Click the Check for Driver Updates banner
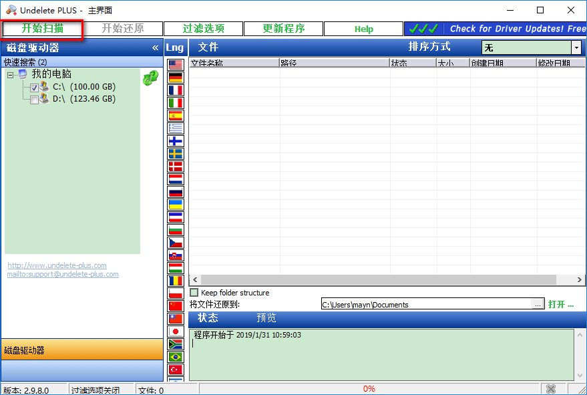 [496, 29]
